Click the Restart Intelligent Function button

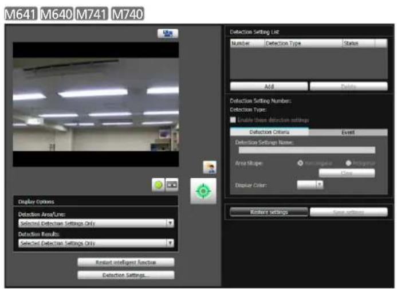click(x=126, y=262)
